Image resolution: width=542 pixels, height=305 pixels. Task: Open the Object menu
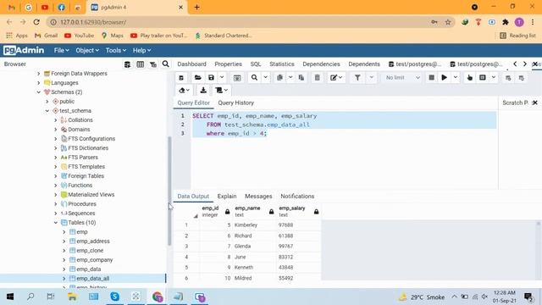87,51
